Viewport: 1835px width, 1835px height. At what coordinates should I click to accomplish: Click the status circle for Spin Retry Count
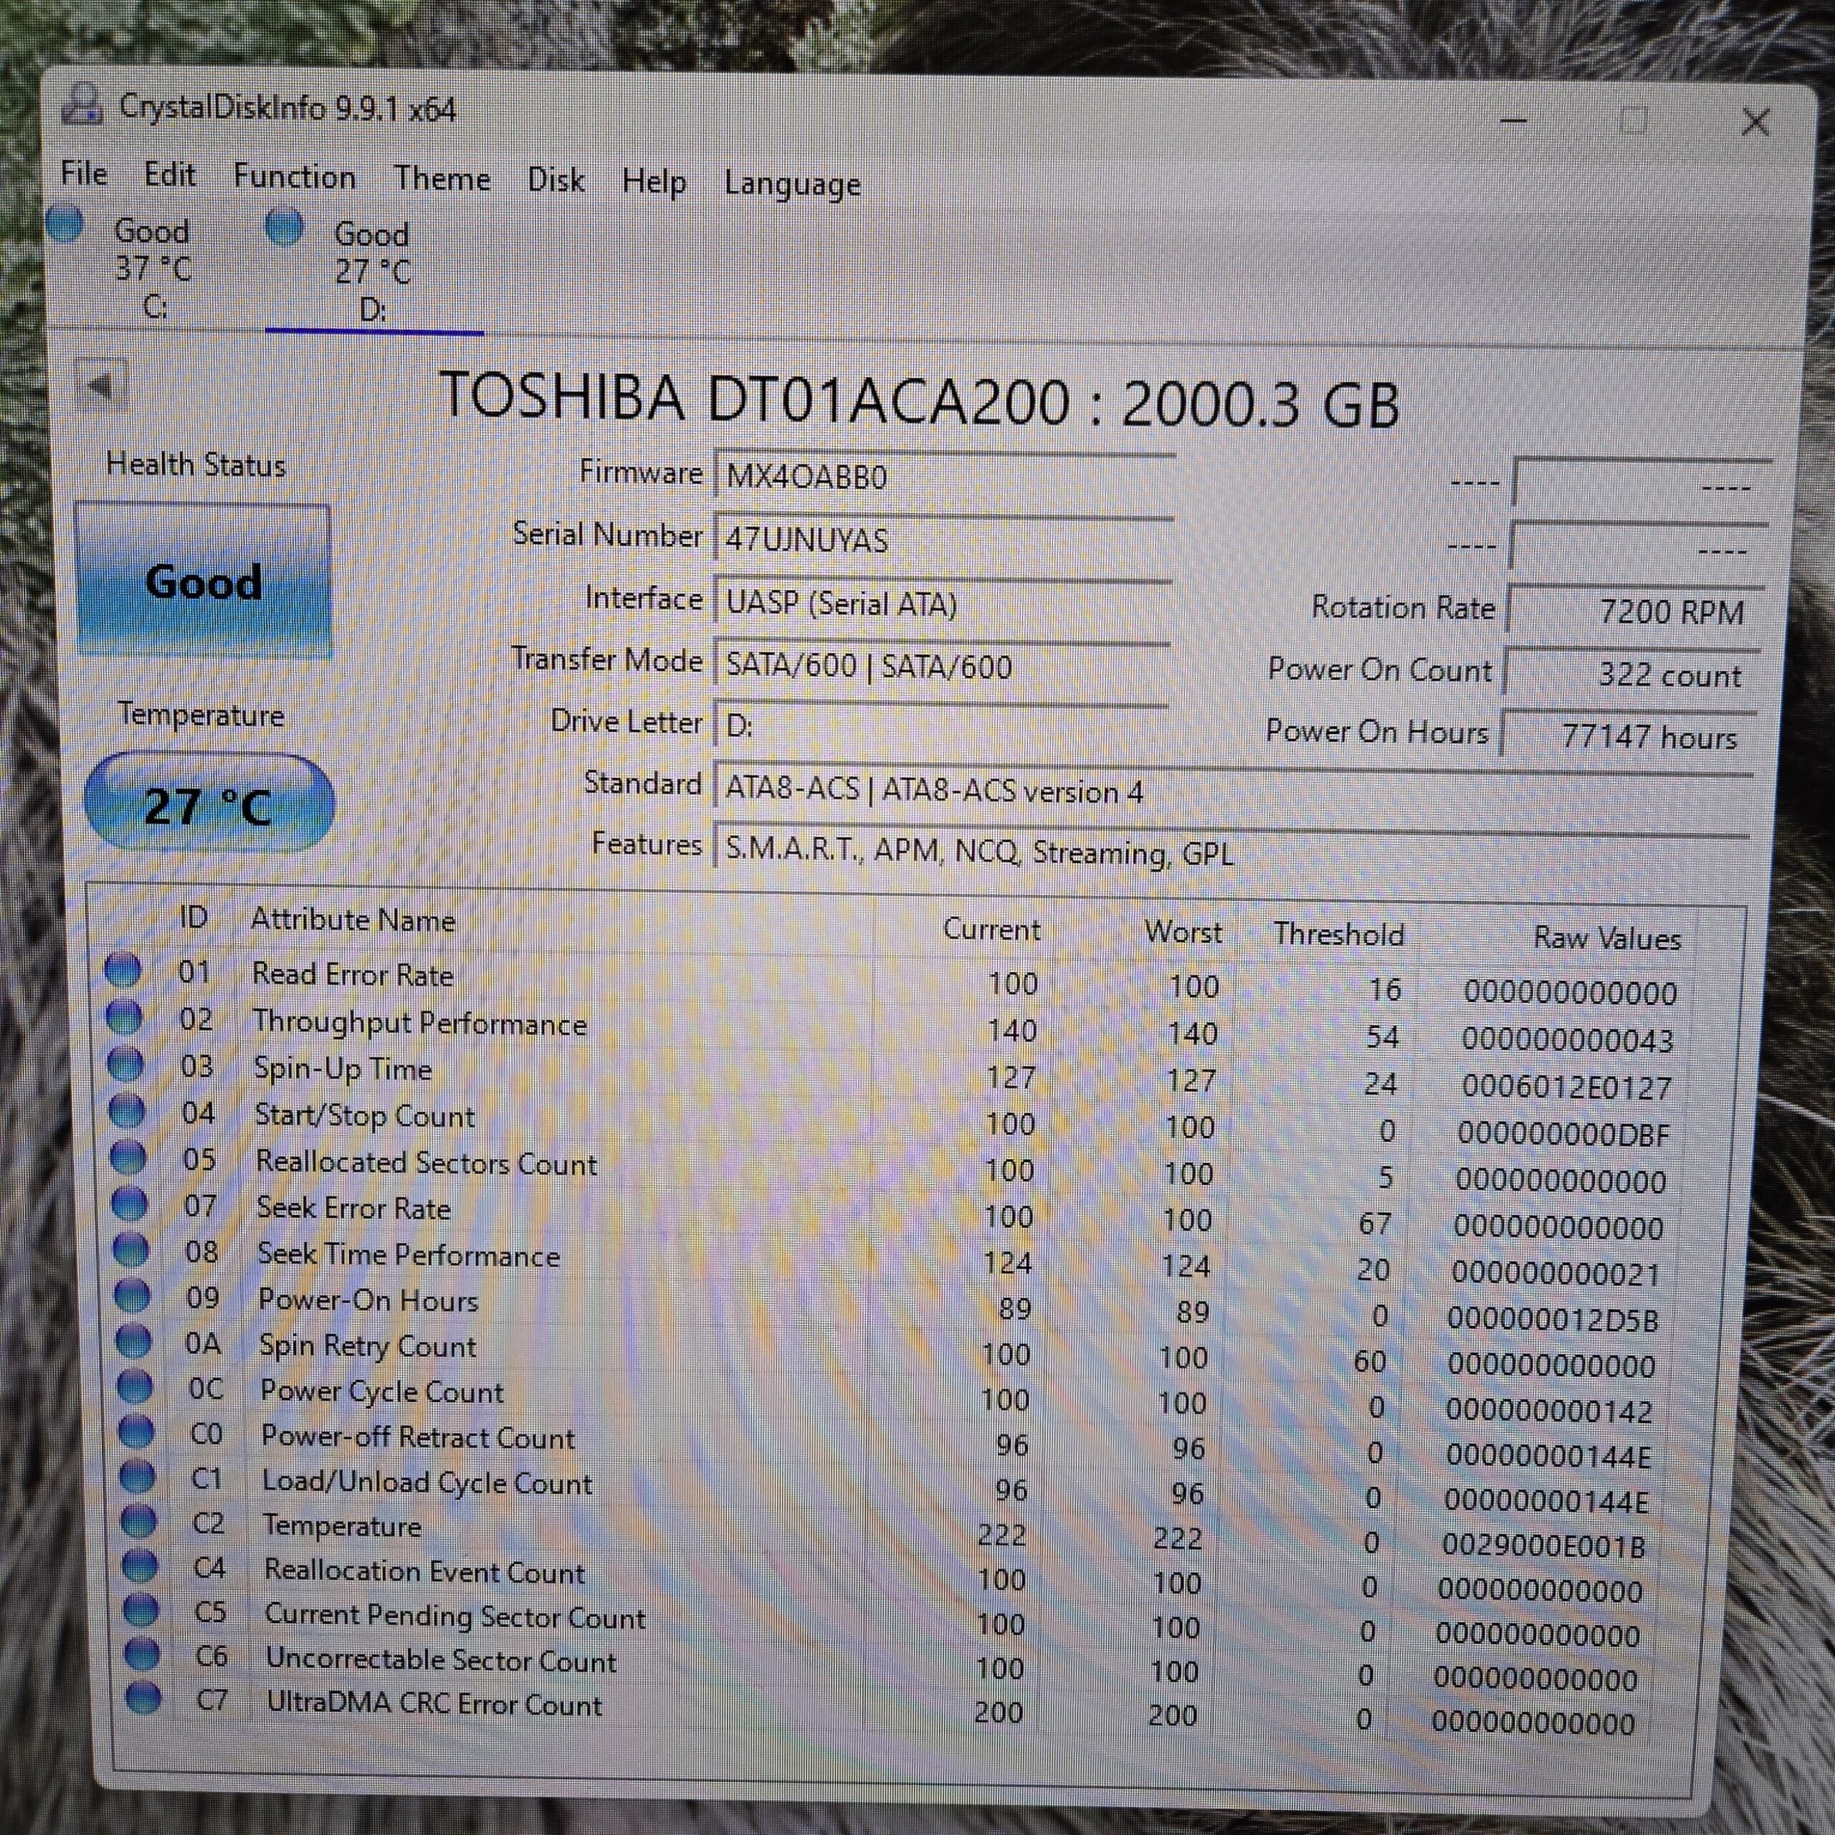coord(133,1342)
